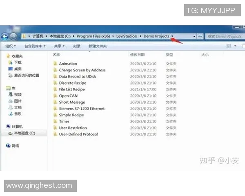
Task: Select Change Screen by Address folder icon
Action: point(55,70)
